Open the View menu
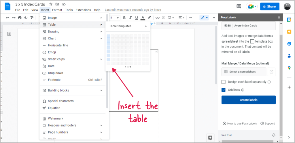Image resolution: width=295 pixels, height=143 pixels. pyautogui.click(x=35, y=10)
